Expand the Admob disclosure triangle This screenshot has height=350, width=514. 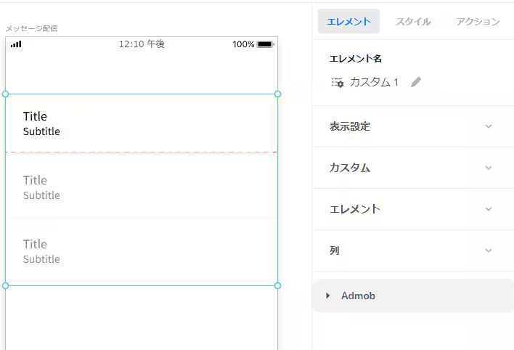(328, 296)
